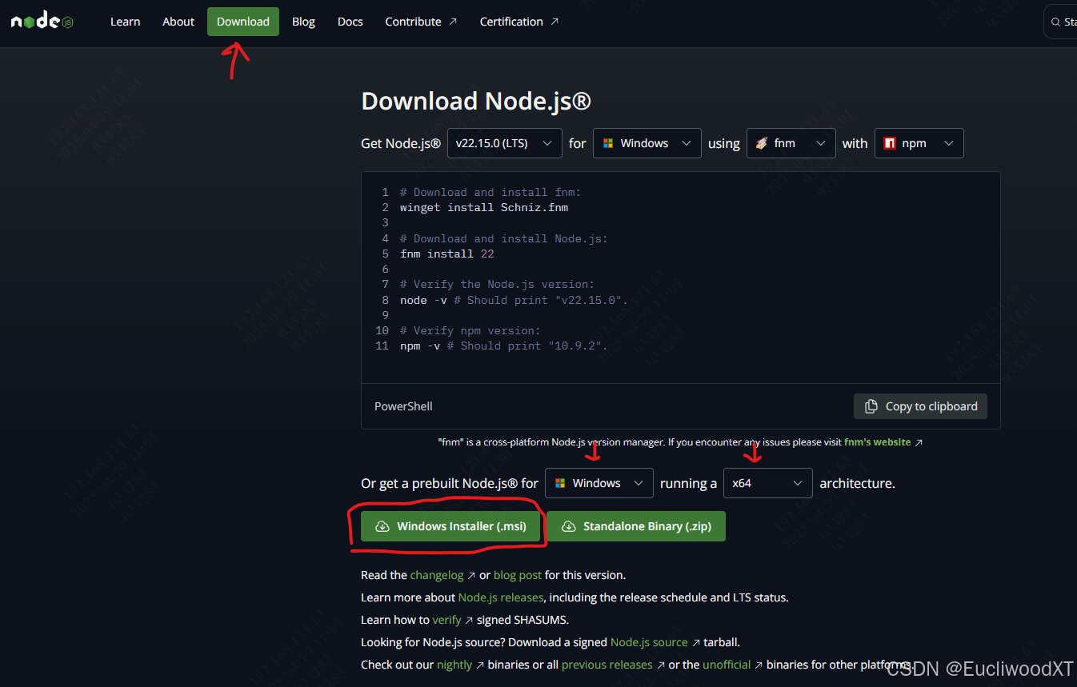Click the download icon on Windows Installer button
Image resolution: width=1077 pixels, height=687 pixels.
[x=382, y=526]
